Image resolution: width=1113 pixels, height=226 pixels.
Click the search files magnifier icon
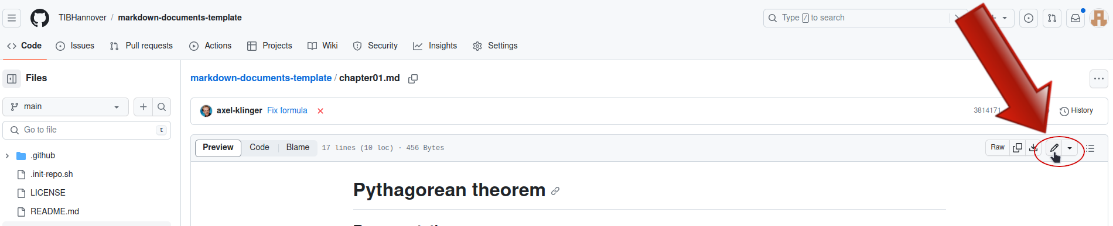pyautogui.click(x=162, y=107)
